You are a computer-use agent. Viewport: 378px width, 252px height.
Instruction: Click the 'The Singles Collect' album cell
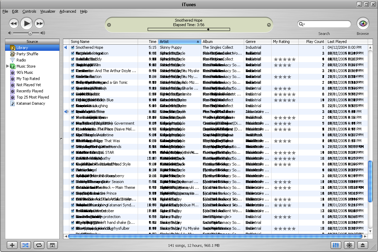click(218, 47)
